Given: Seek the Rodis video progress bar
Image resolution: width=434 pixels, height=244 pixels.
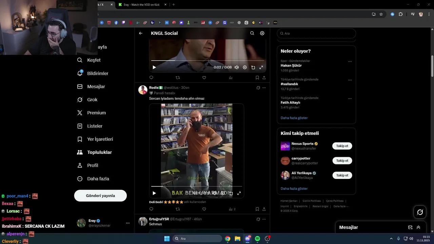Looking at the screenshot, I should (x=197, y=186).
